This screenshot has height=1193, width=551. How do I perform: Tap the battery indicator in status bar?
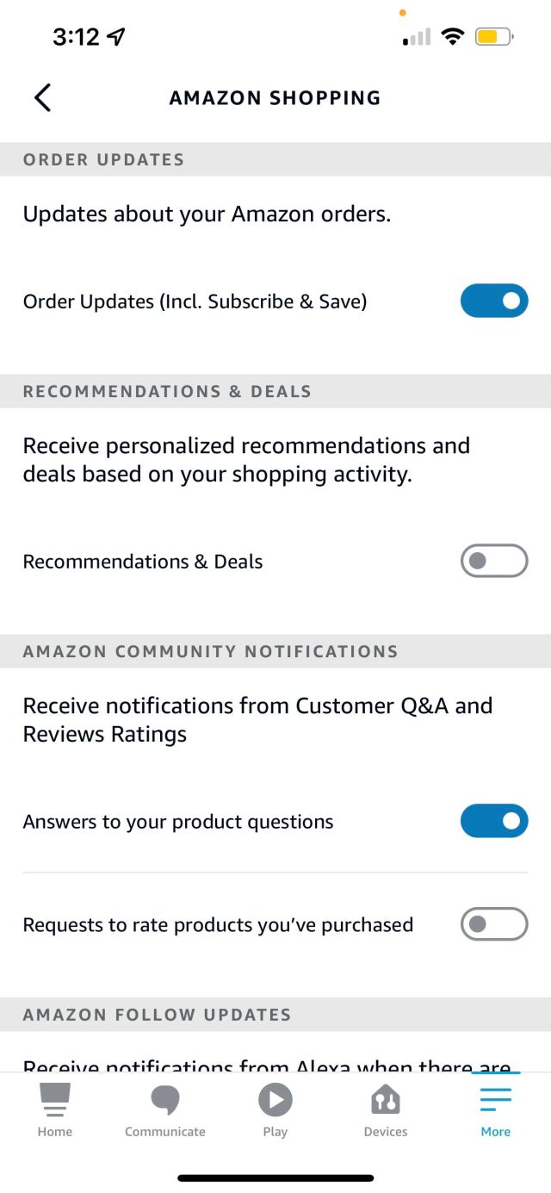(x=494, y=37)
